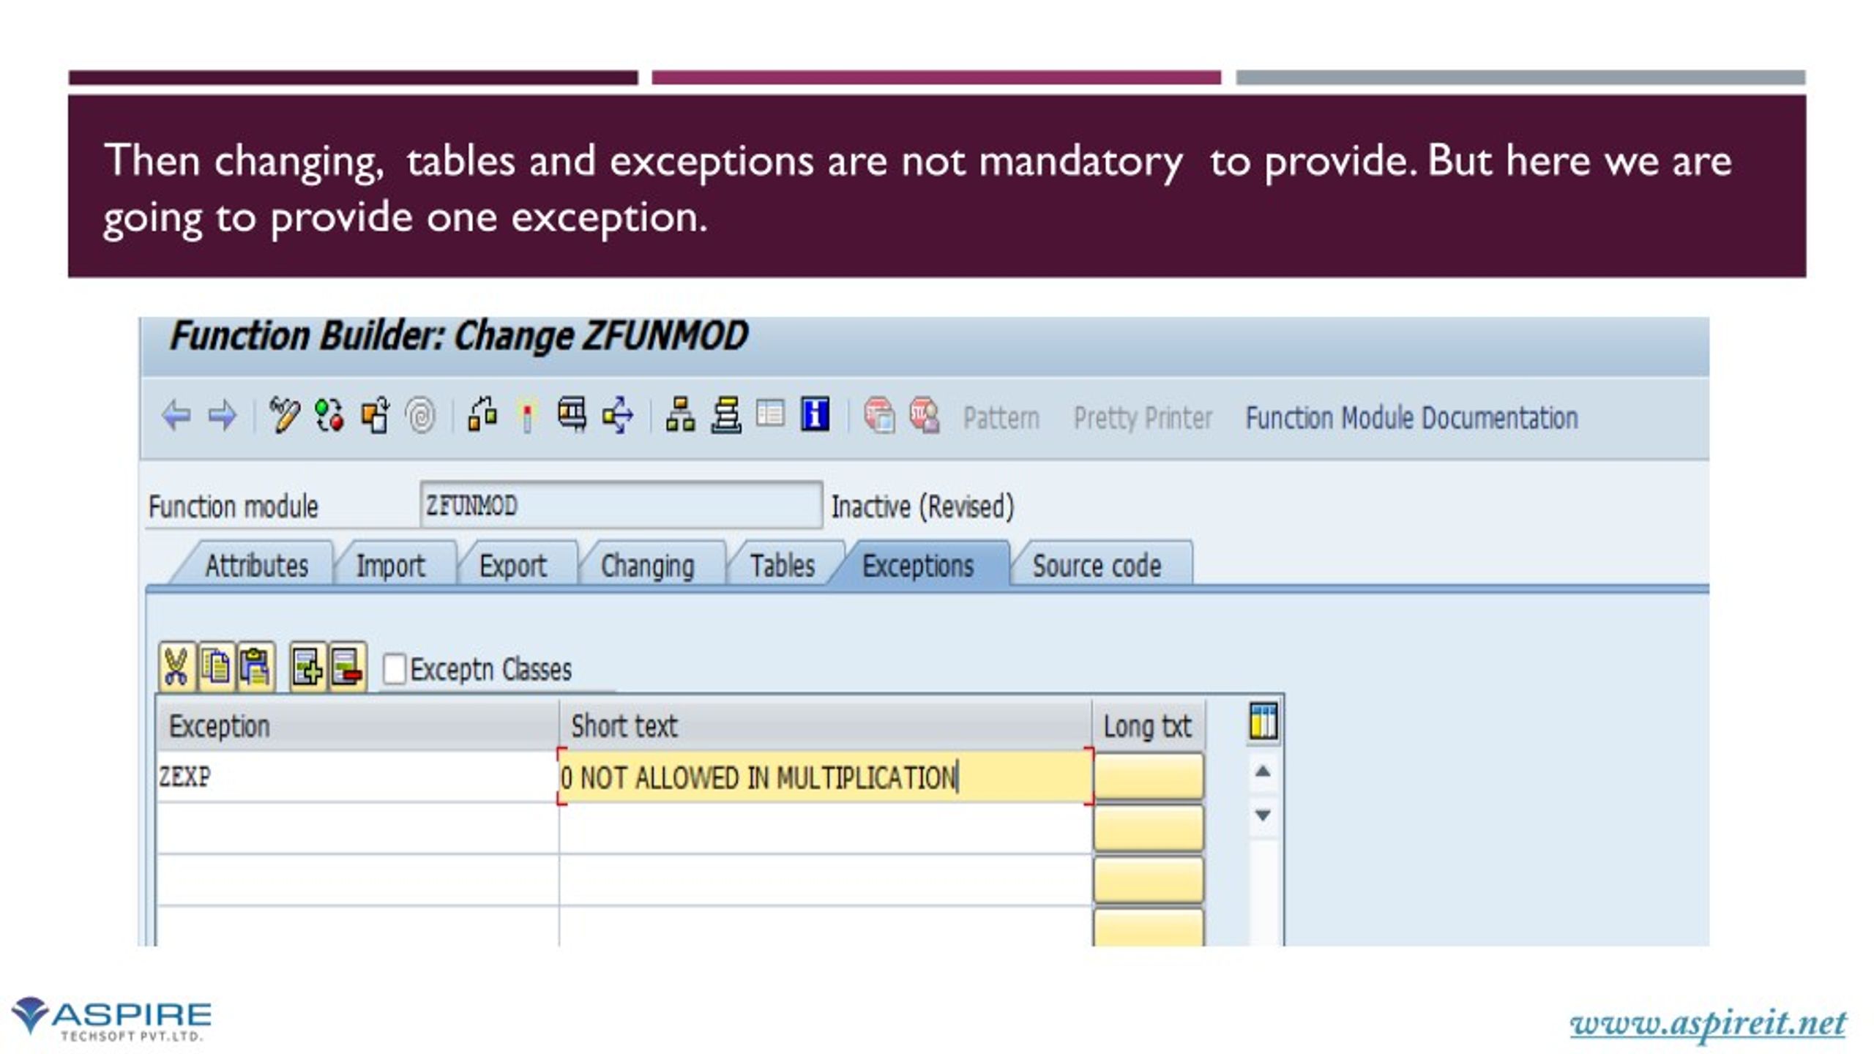
Task: Open the Import tab
Action: coord(391,565)
